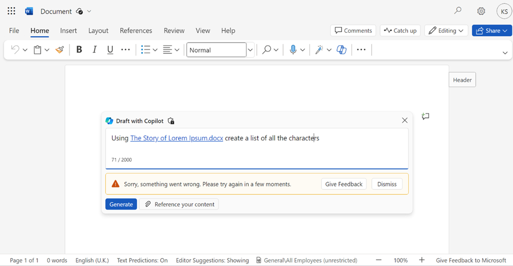This screenshot has width=513, height=266.
Task: Open the Comments pane
Action: [x=353, y=31]
